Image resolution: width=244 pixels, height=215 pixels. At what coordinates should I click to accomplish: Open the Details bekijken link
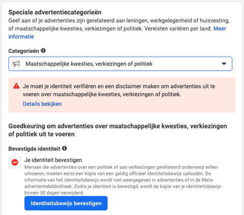point(42,104)
